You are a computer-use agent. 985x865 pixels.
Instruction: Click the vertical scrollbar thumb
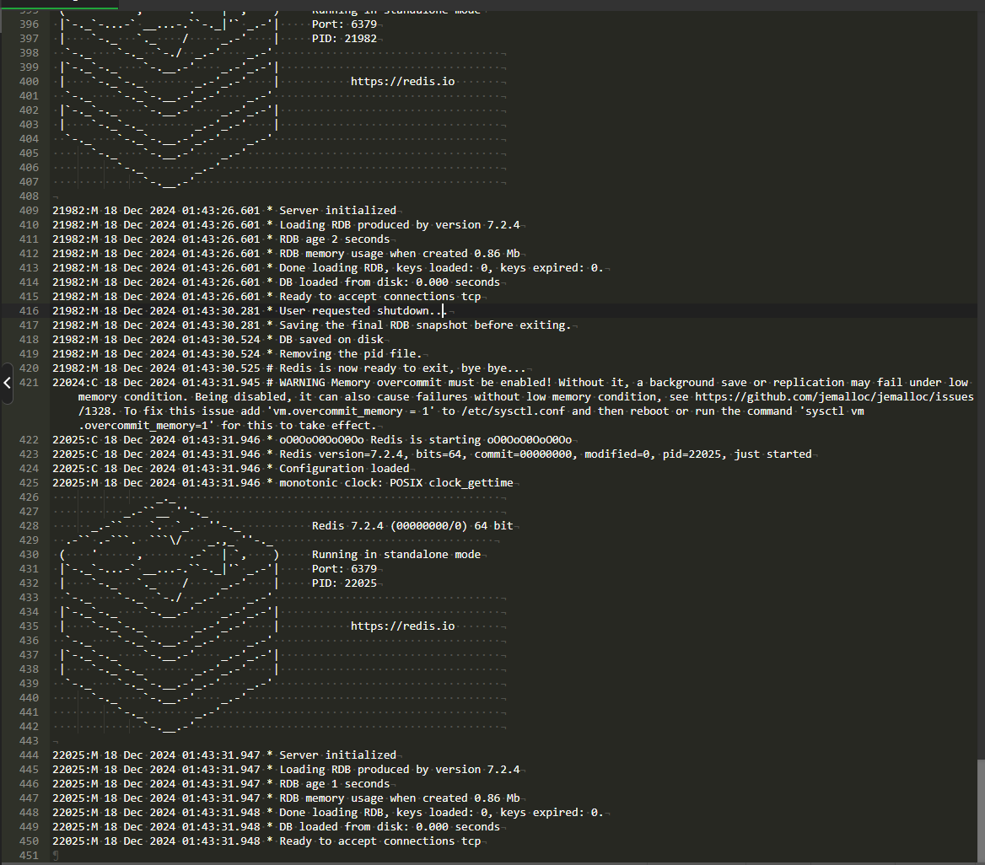point(981,810)
